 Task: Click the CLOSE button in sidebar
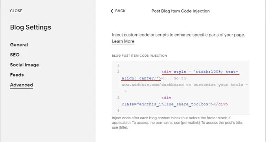coord(16,11)
